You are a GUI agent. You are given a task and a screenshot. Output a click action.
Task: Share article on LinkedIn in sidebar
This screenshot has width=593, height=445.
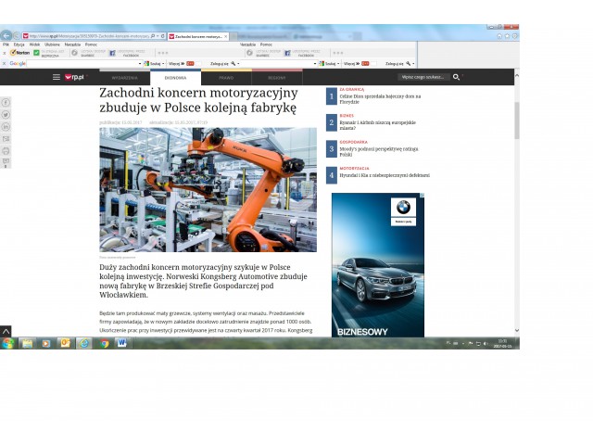point(6,125)
